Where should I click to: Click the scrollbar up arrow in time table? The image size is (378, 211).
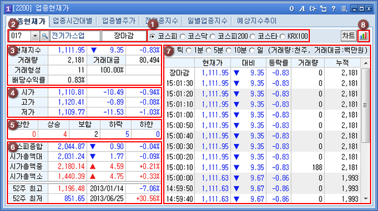(x=366, y=63)
